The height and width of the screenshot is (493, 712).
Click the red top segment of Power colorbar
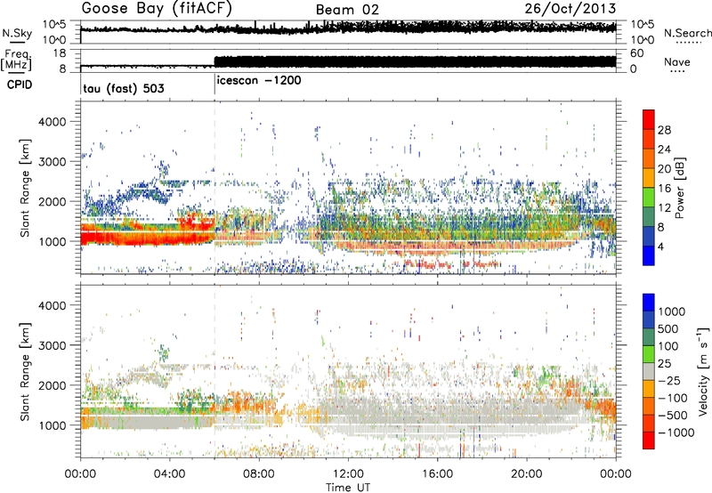[x=649, y=120]
